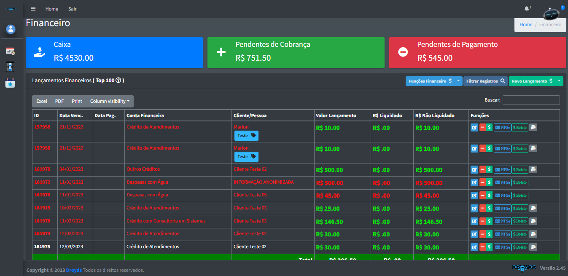Image resolution: width=568 pixels, height=276 pixels.
Task: Delete entry 157958 with red minus icon
Action: pyautogui.click(x=482, y=148)
